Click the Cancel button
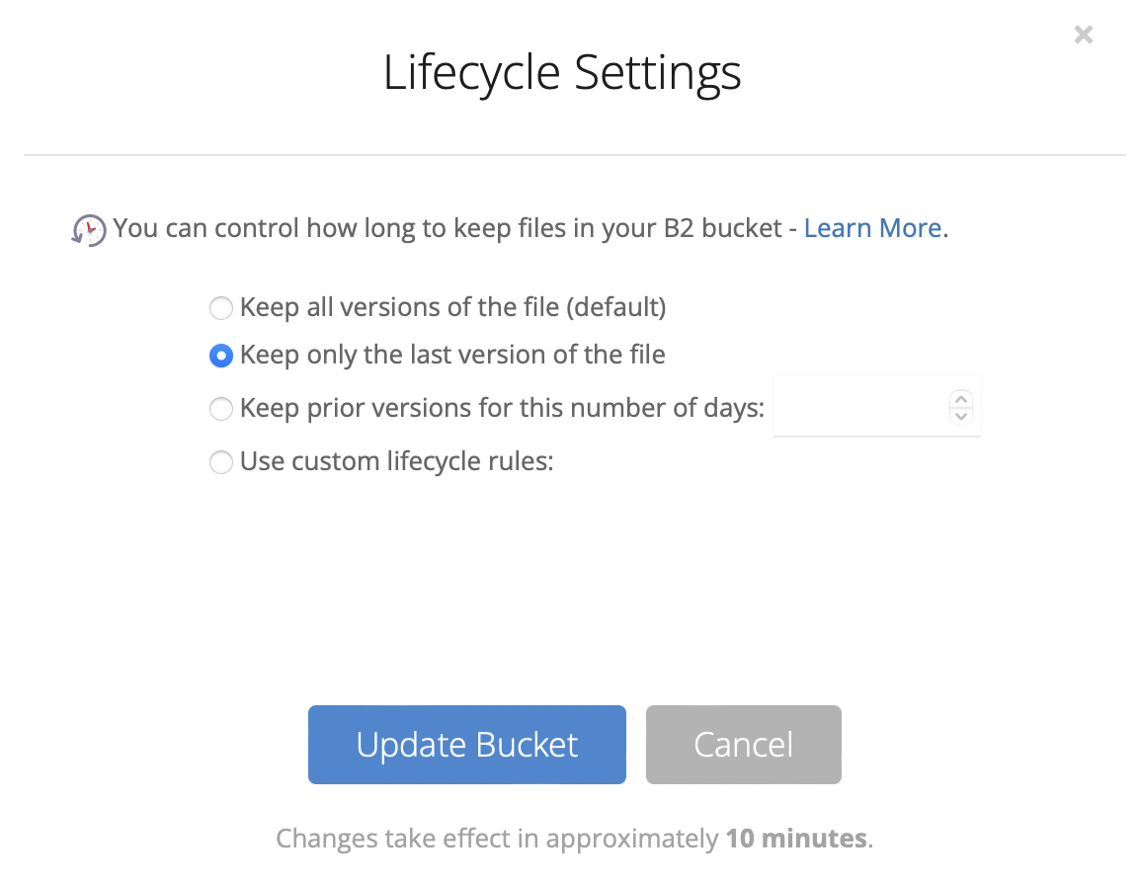Screen dimensions: 1140x885 coord(743,745)
